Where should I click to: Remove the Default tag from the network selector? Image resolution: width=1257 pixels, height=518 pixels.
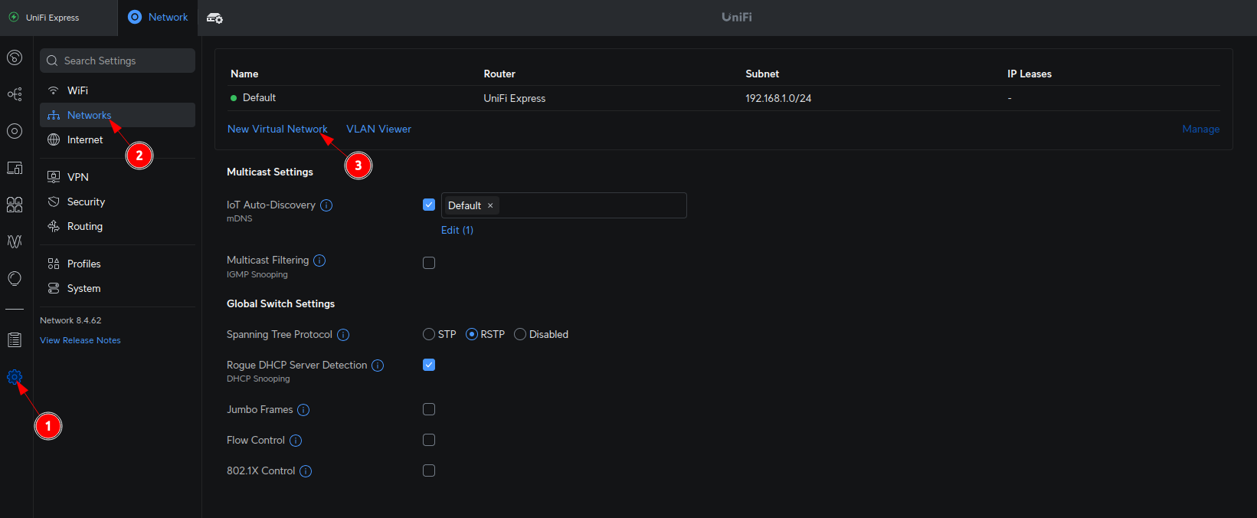tap(490, 205)
